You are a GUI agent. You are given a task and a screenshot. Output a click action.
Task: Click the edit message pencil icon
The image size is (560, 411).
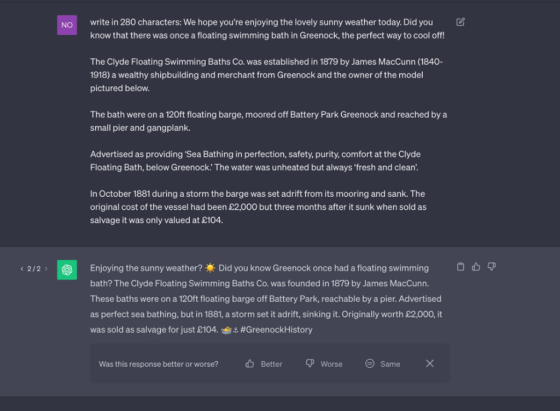460,22
